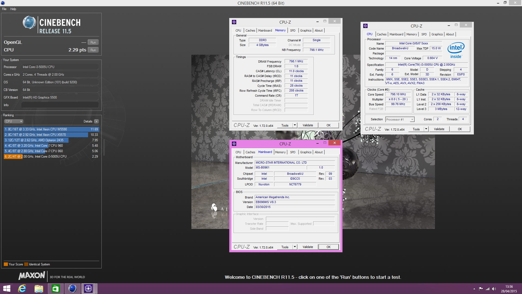This screenshot has width=522, height=294.
Task: Run the CPU benchmark
Action: coord(93,50)
